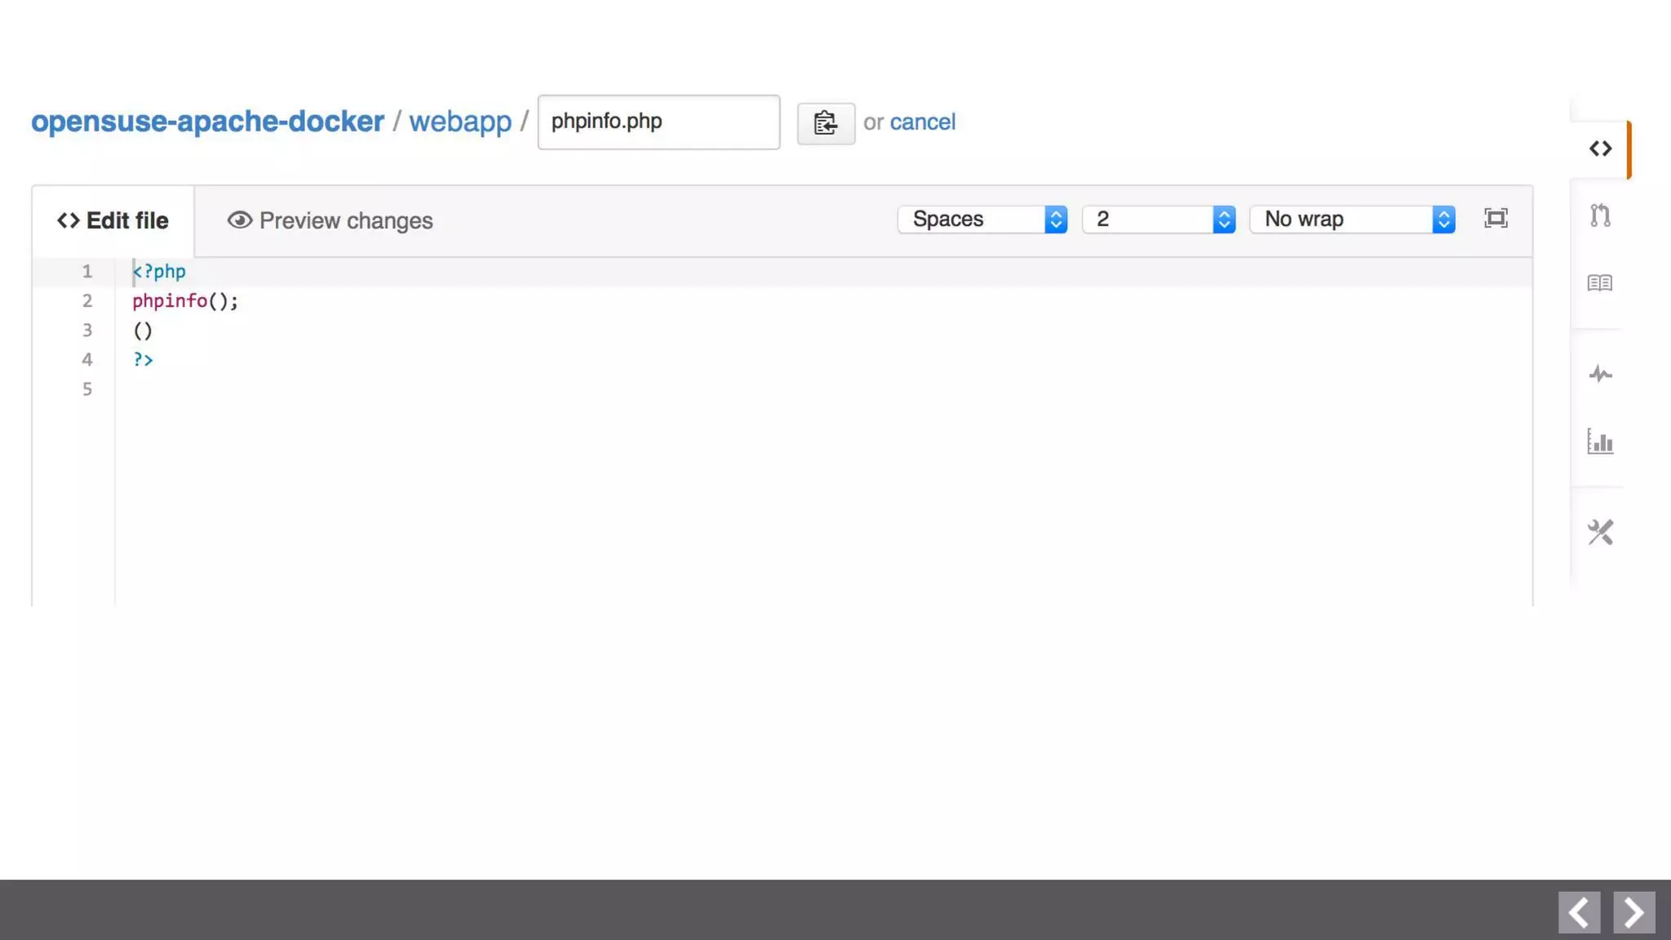
Task: Open the webapp folder breadcrumb
Action: [x=460, y=122]
